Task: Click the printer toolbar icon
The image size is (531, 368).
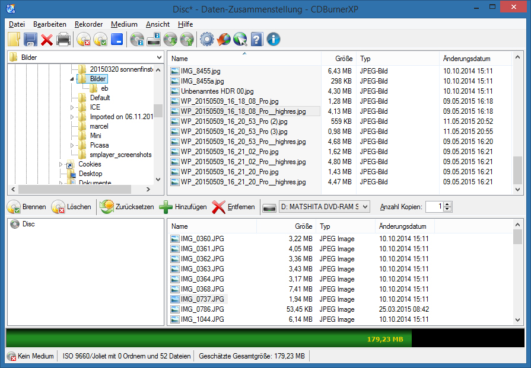Action: (x=63, y=39)
